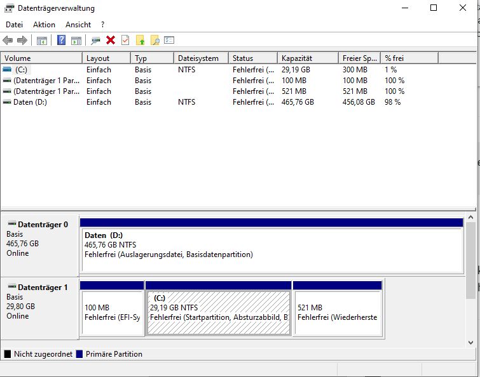Click the 465,76 GB capacity cell in the list
Screen dimensions: 480x377
tap(298, 102)
